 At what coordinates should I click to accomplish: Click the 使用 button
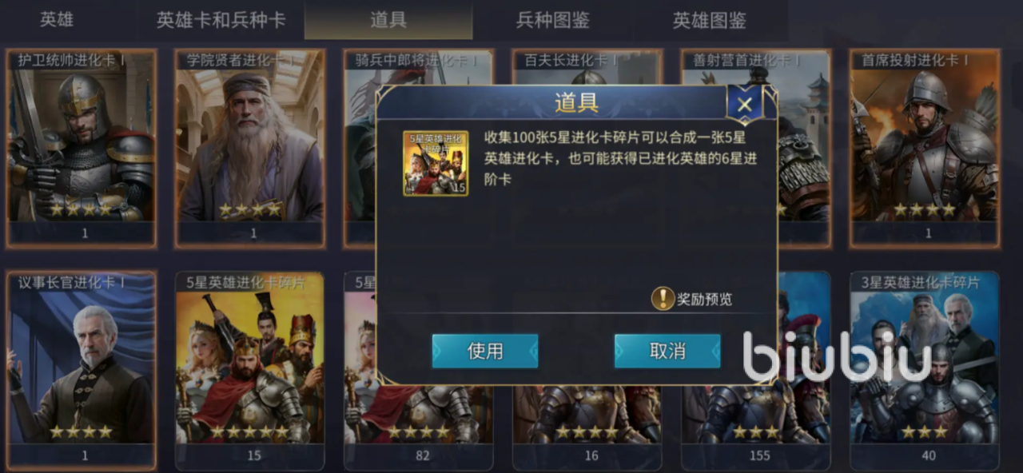click(485, 351)
